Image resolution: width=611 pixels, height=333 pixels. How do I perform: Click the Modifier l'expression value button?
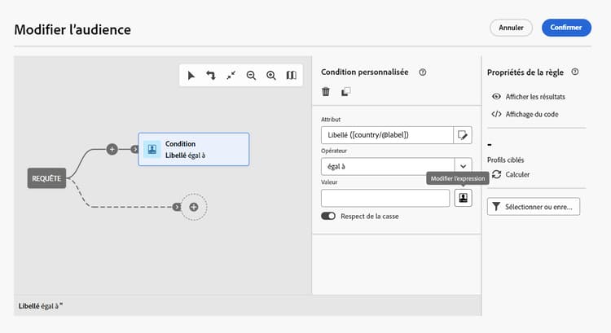463,198
